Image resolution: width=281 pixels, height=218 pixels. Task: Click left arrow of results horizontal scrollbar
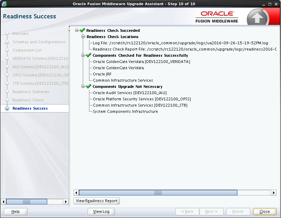click(x=76, y=193)
